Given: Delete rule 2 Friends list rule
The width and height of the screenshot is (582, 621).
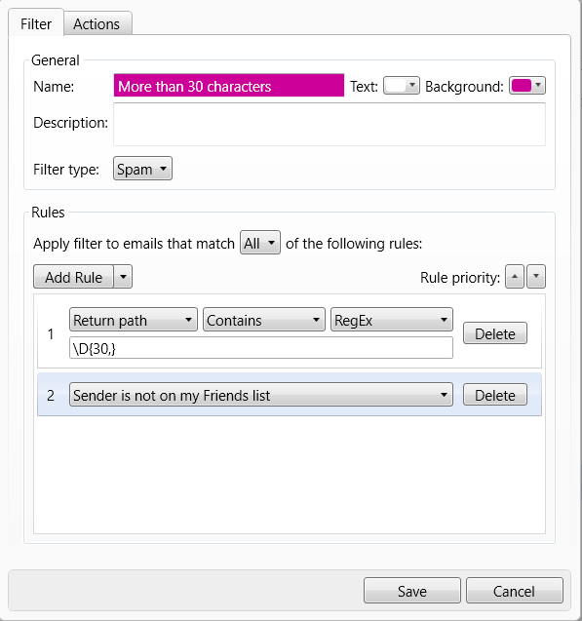Looking at the screenshot, I should point(495,395).
